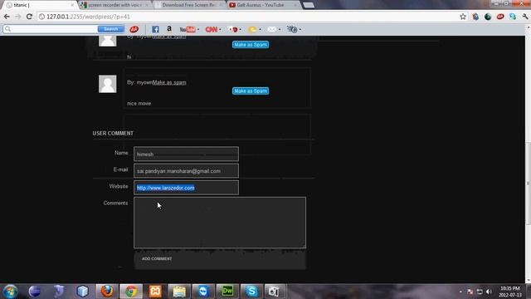Click the red AVG extension icon near wrench
This screenshot has width=531, height=299.
click(x=500, y=17)
